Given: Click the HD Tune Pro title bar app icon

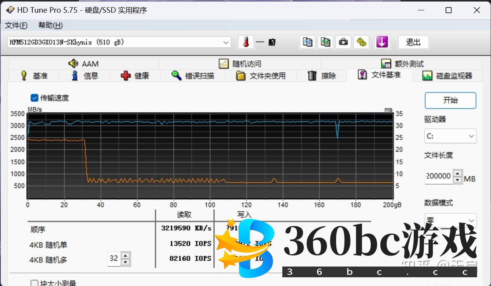Looking at the screenshot, I should (x=10, y=10).
